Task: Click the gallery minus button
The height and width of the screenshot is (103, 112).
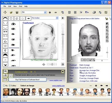Action: pyautogui.click(x=91, y=86)
